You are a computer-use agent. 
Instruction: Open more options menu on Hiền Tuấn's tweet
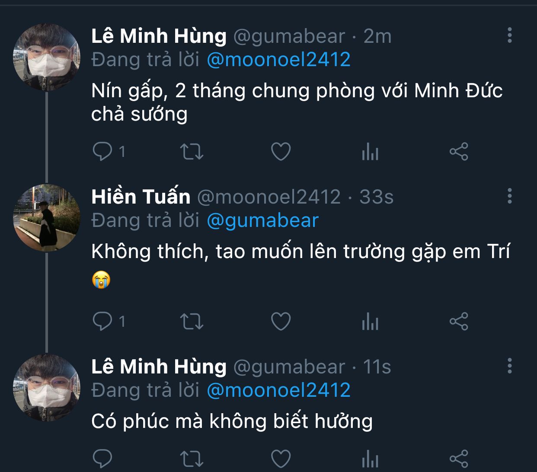point(510,196)
